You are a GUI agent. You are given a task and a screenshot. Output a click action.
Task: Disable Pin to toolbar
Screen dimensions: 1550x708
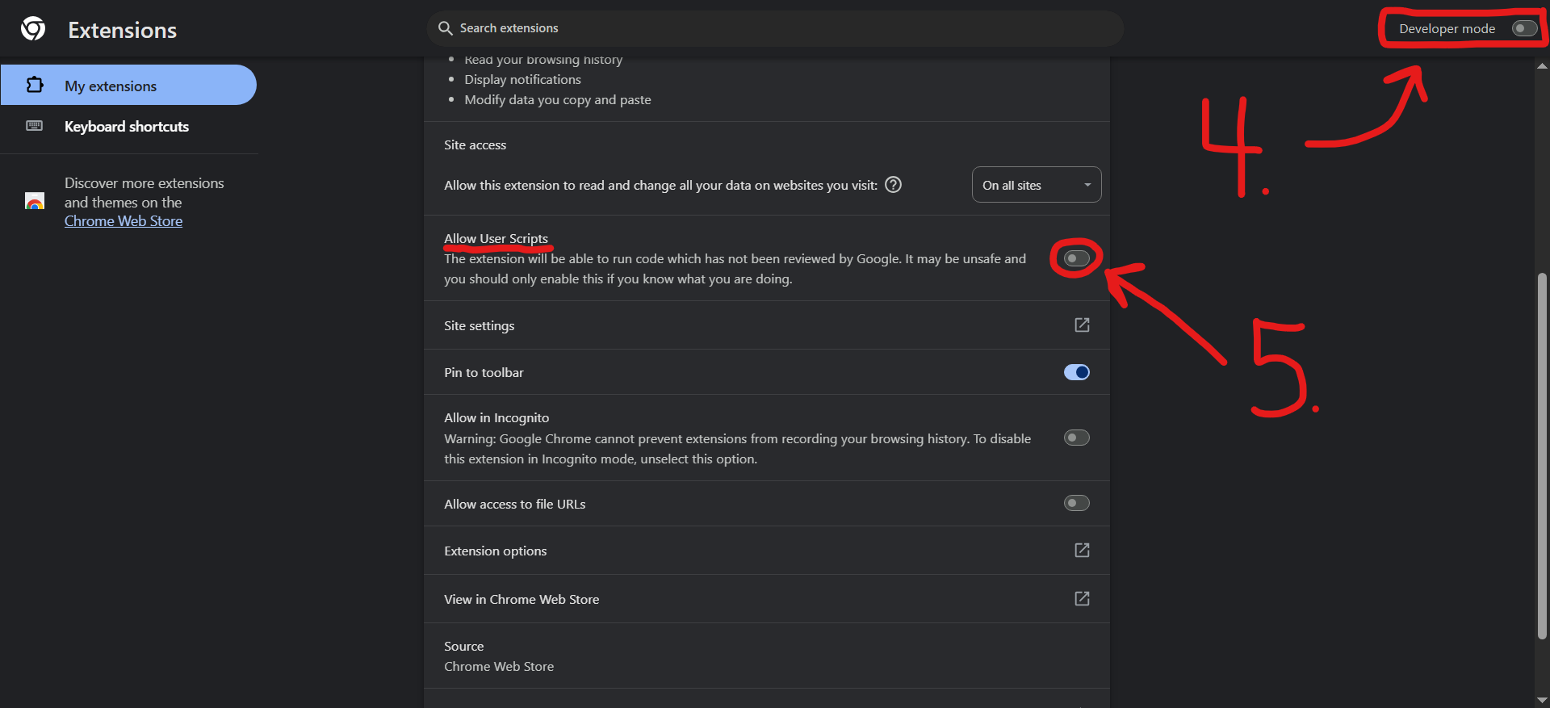coord(1076,372)
